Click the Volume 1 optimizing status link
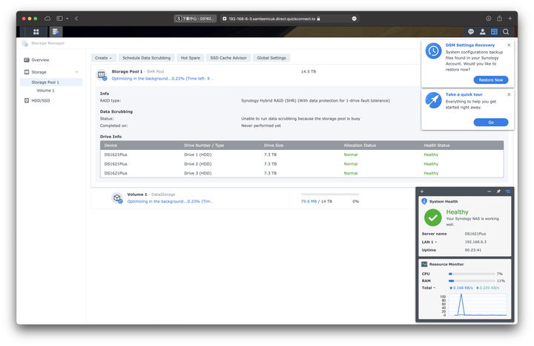The image size is (534, 346). [x=170, y=201]
